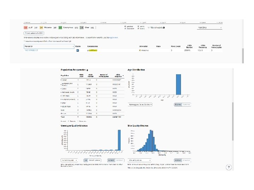Uncheck the Genomes checkbox

click(125, 28)
